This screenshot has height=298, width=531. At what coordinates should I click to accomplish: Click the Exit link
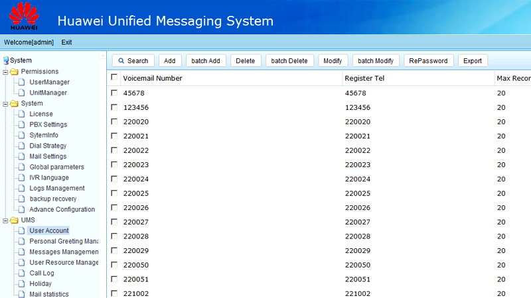66,42
